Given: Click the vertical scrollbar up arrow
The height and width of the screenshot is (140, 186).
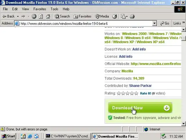Looking at the screenshot, I should tap(183, 29).
